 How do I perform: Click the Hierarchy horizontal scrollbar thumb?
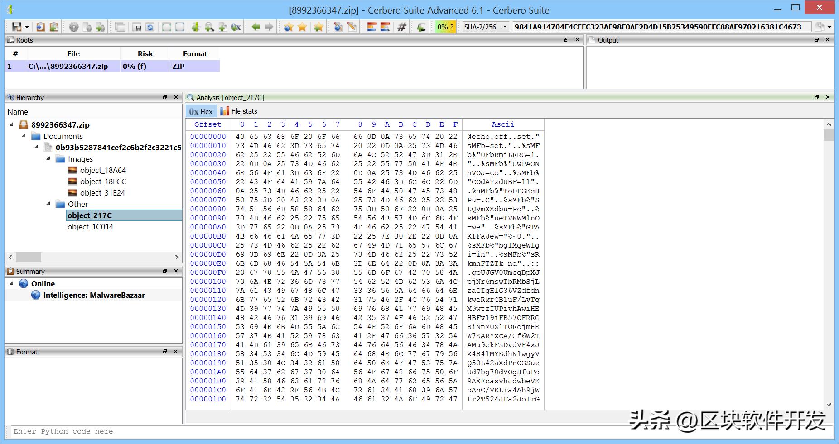(x=28, y=257)
